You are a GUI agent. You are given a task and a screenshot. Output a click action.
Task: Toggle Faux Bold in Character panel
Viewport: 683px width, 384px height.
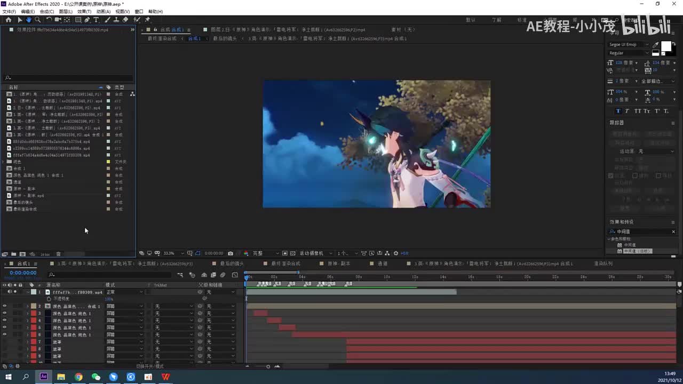[618, 111]
